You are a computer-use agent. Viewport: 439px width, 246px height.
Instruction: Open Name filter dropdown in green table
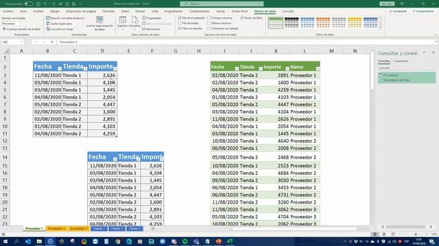click(318, 68)
